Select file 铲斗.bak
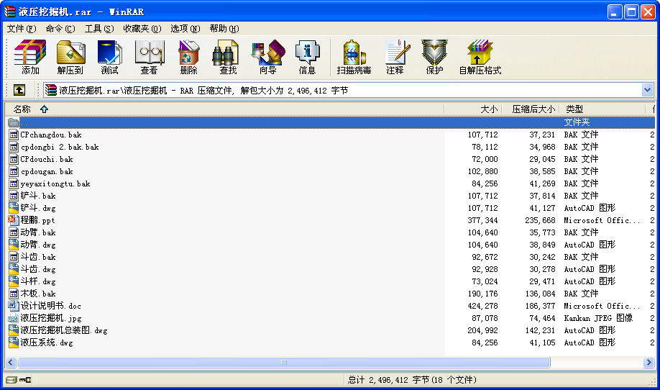 pyautogui.click(x=38, y=196)
